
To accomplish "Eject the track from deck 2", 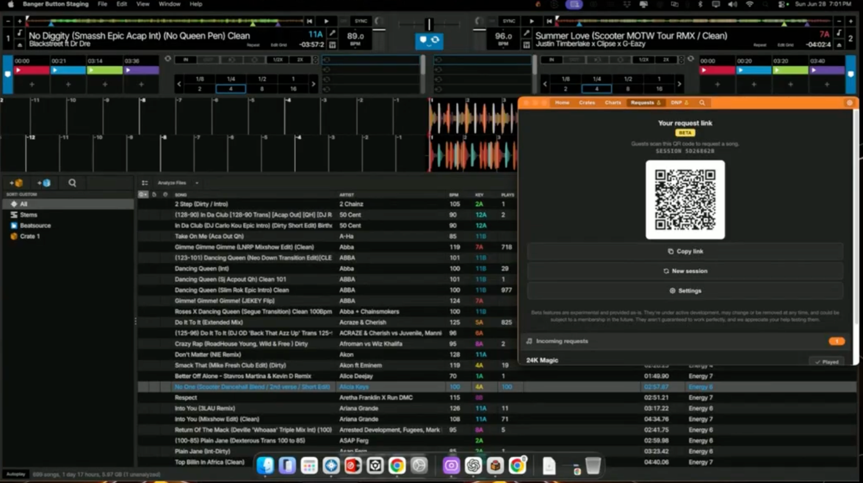I will [x=839, y=45].
